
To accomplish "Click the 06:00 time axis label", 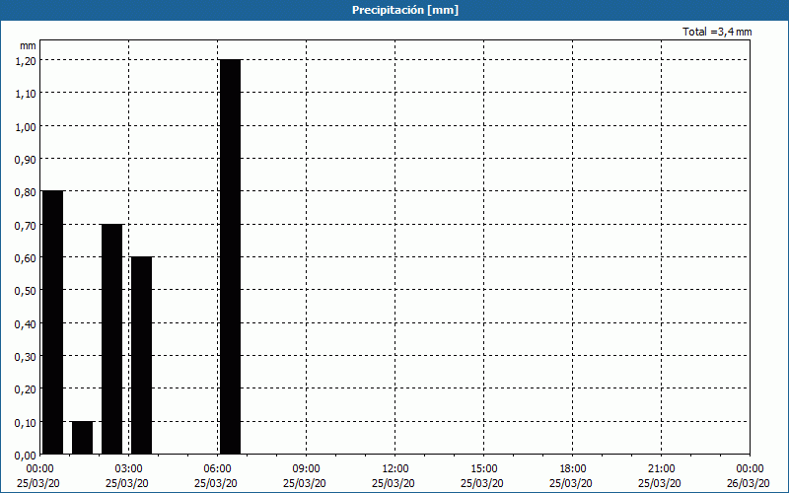I will [x=217, y=469].
